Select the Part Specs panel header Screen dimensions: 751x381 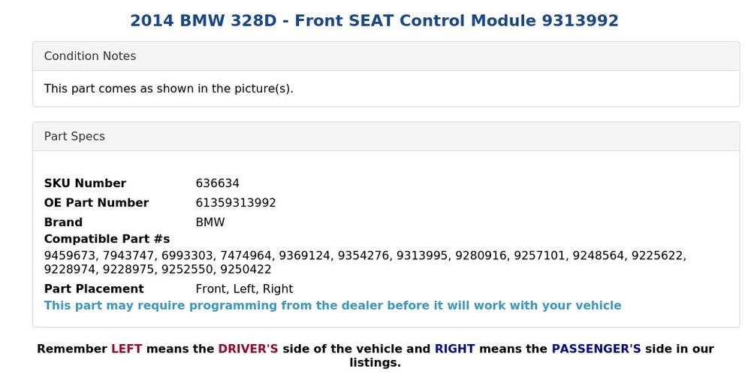pyautogui.click(x=74, y=136)
